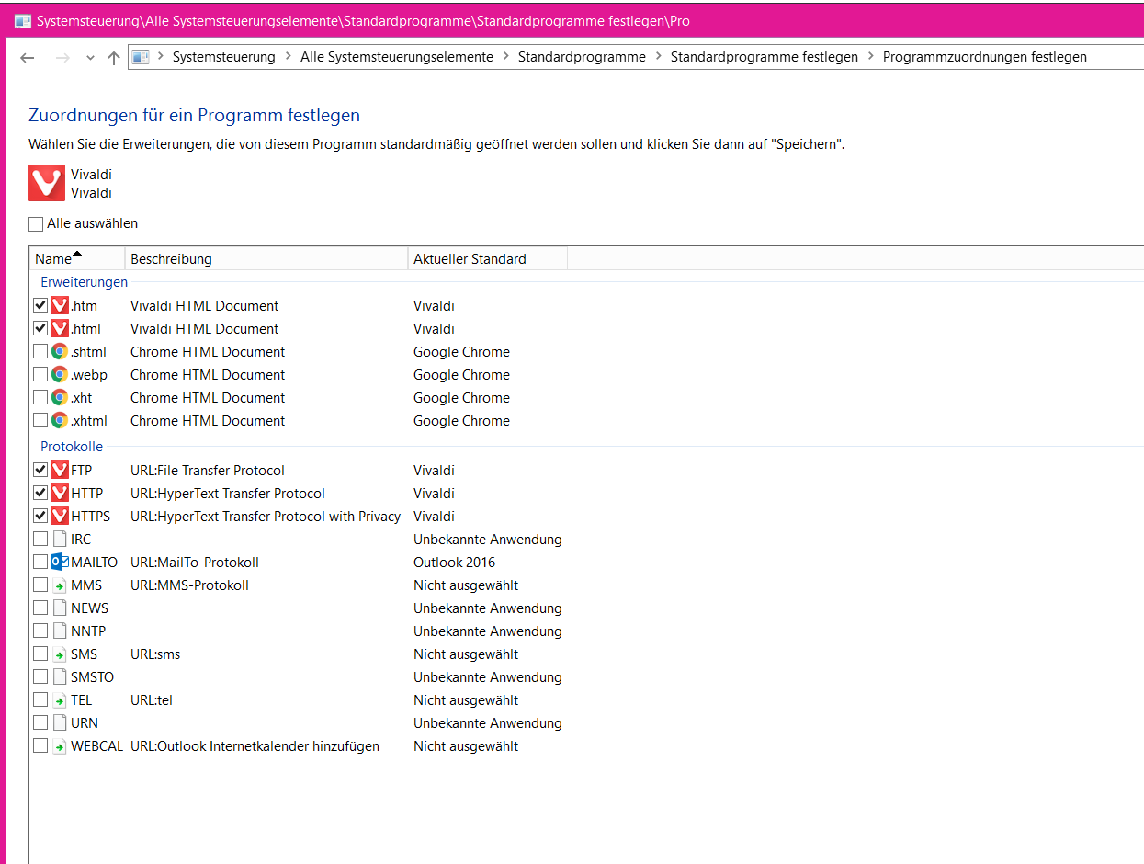
Task: Uncheck the HTTP protocol checkbox
Action: [x=40, y=493]
